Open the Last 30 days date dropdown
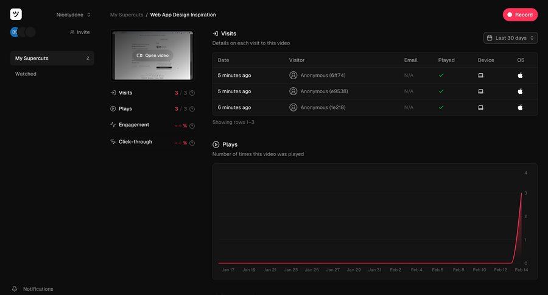Viewport: 548px width, 295px height. 510,38
